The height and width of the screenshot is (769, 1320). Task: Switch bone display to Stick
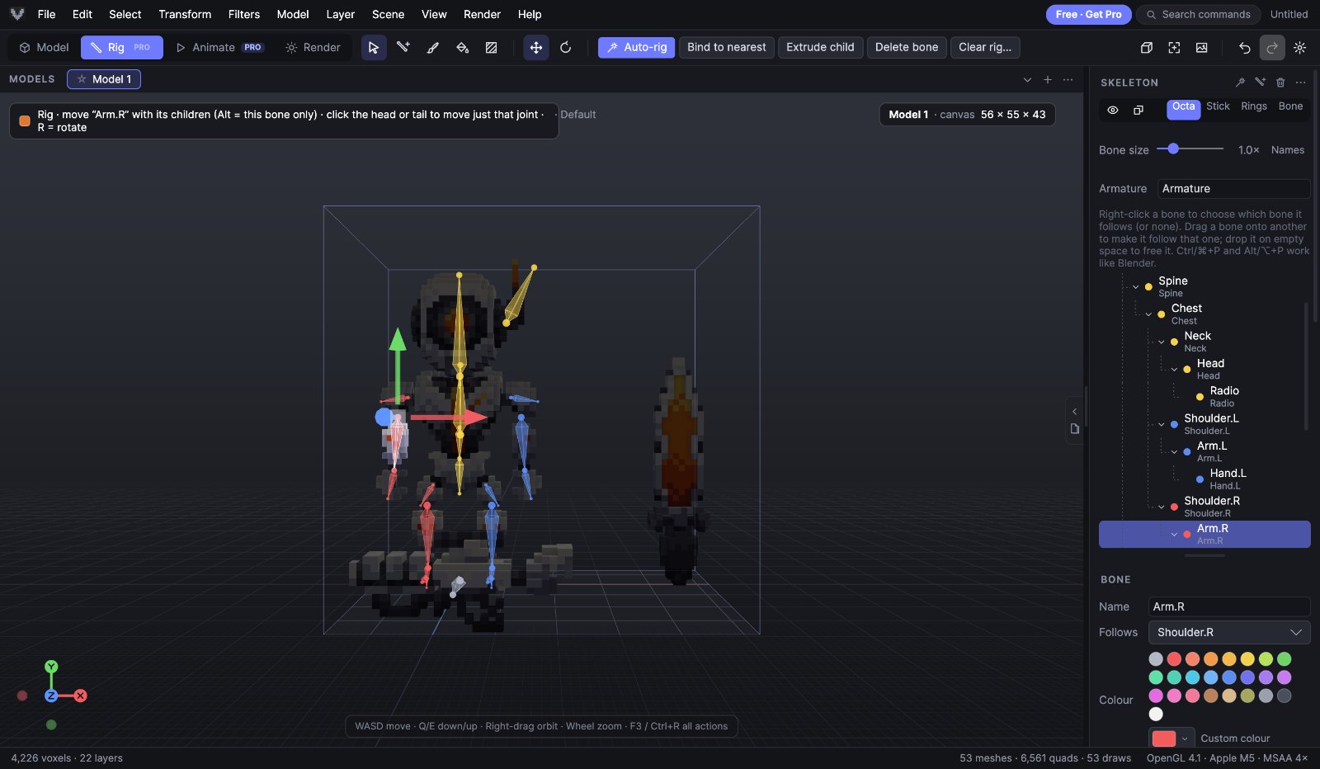pos(1218,106)
